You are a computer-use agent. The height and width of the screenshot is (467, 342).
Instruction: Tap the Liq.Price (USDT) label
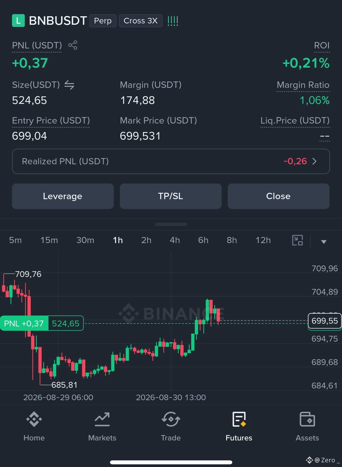295,121
